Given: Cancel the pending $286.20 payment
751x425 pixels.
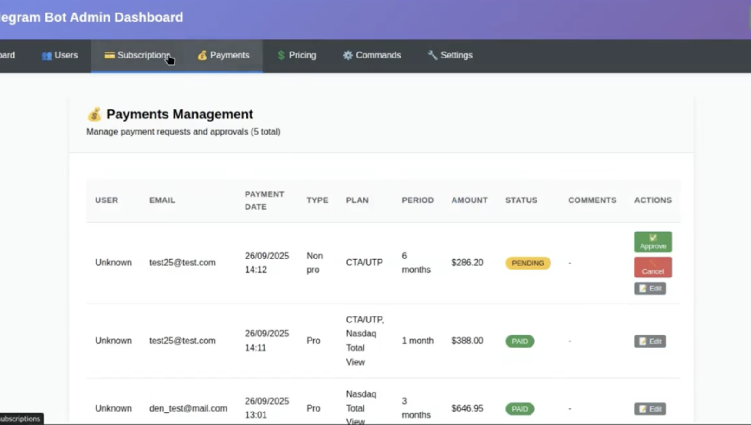Looking at the screenshot, I should tap(653, 267).
